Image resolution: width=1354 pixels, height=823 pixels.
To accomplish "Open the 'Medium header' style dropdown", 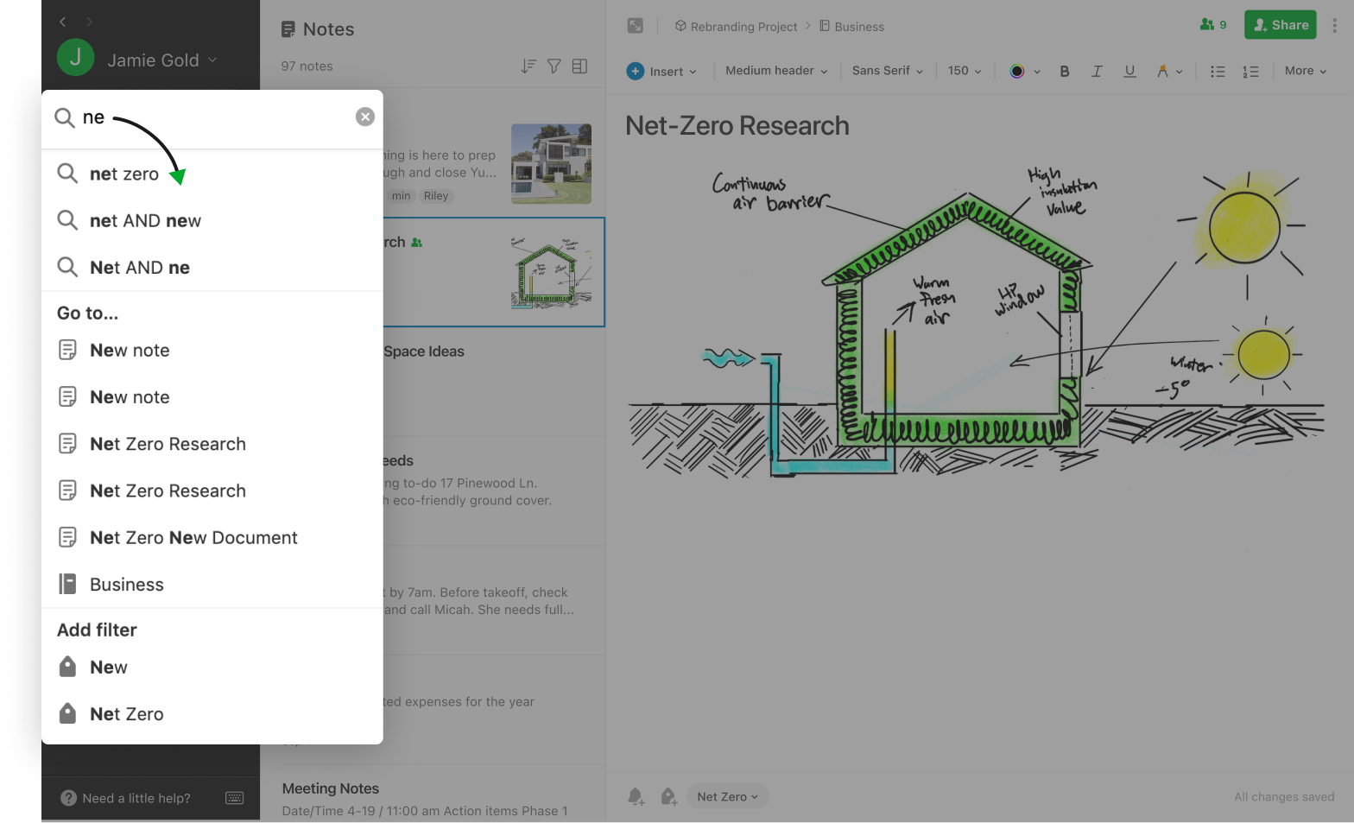I will [x=776, y=71].
